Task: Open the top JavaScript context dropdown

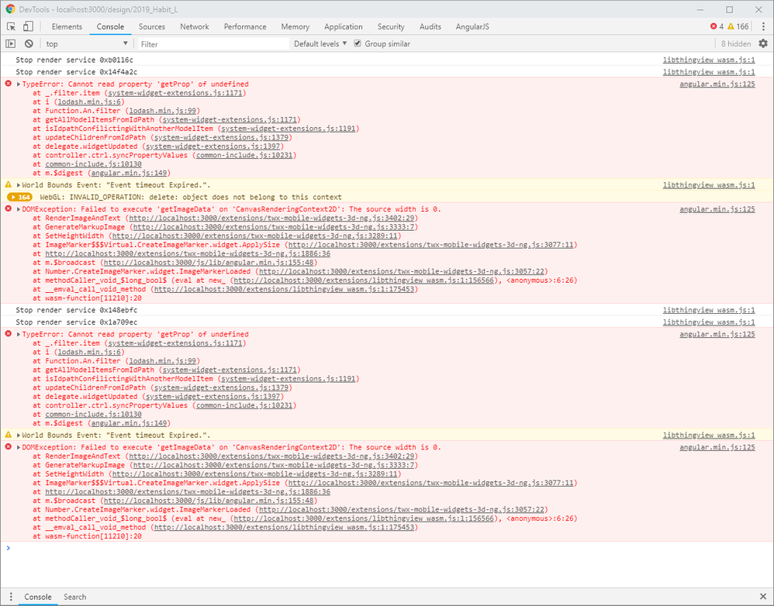Action: (87, 44)
